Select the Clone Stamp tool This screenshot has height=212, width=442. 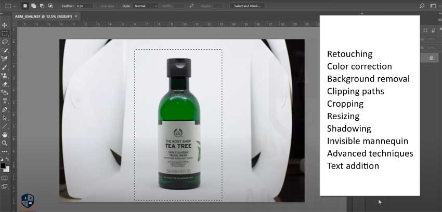click(5, 76)
